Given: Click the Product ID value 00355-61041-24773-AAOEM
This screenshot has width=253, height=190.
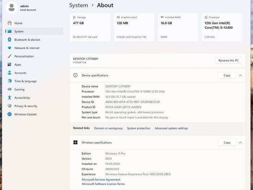Looking at the screenshot, I should tap(123, 107).
